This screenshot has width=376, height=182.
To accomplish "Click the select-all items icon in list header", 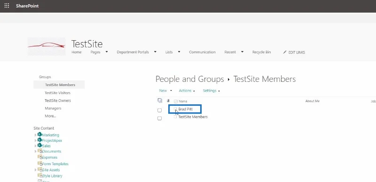I will point(160,101).
